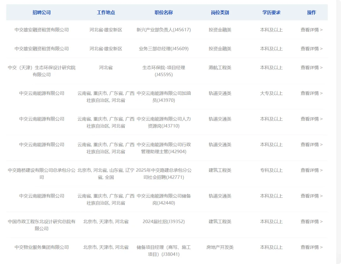Click the 工作地点 column header
Image resolution: width=341 pixels, height=264 pixels.
click(106, 12)
